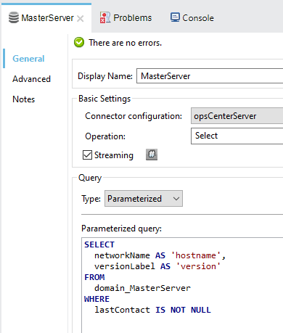Click into the Display Name field
Screen dimensions: 283x333
(210, 76)
